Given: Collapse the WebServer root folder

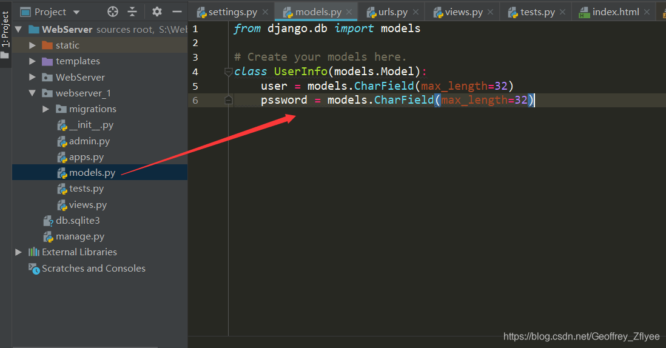Looking at the screenshot, I should coord(18,29).
